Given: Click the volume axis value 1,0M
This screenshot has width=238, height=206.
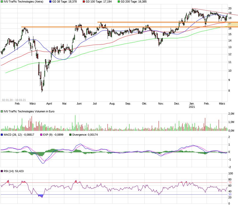Looking at the screenshot, I should [x=231, y=122].
